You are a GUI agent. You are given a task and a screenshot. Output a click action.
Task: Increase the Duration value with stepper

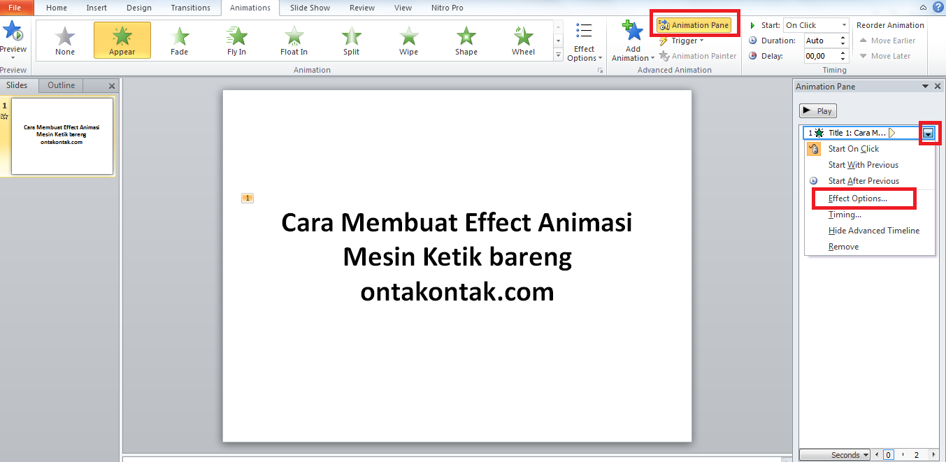843,38
